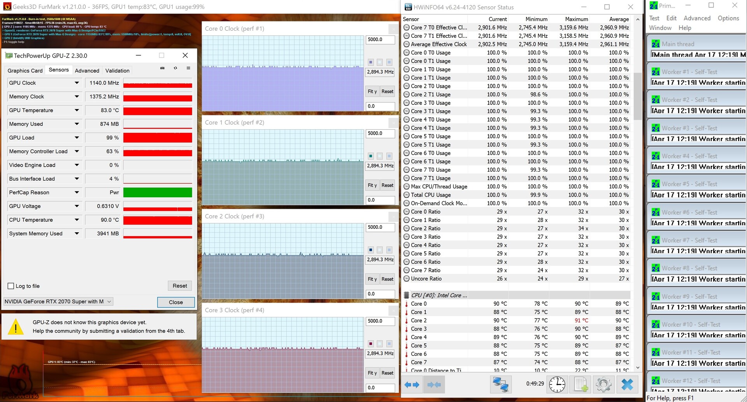This screenshot has width=747, height=402.
Task: Toggle first graph-style box of Core 0 Clock graph
Action: coord(371,62)
